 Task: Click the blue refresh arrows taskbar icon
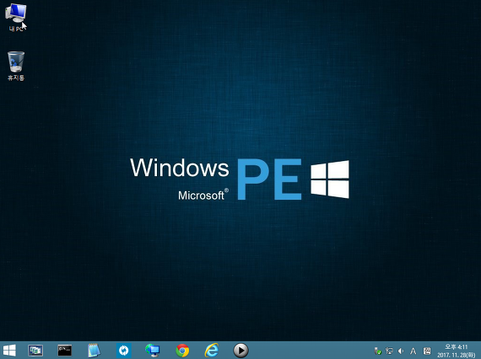(x=123, y=350)
